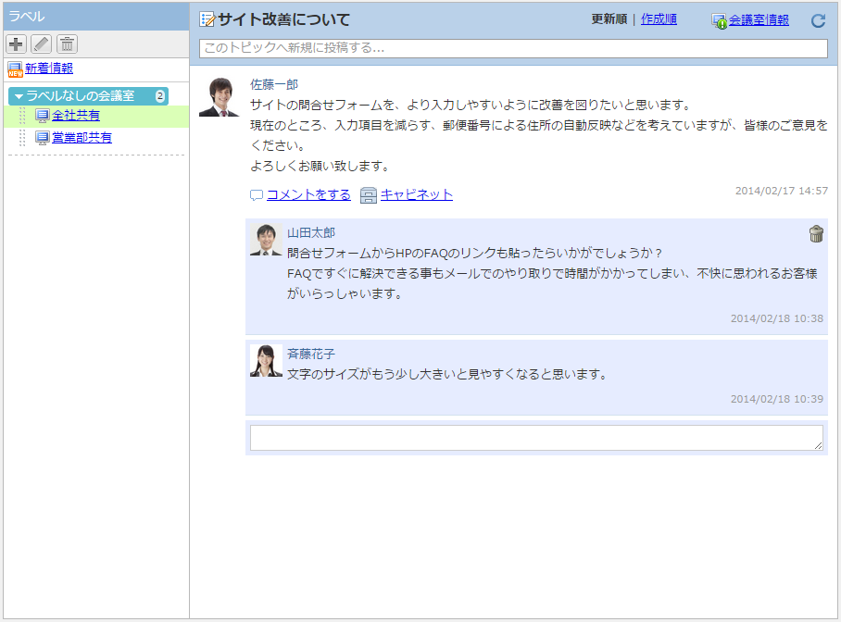Click the new post input field
This screenshot has width=841, height=622.
(x=513, y=48)
